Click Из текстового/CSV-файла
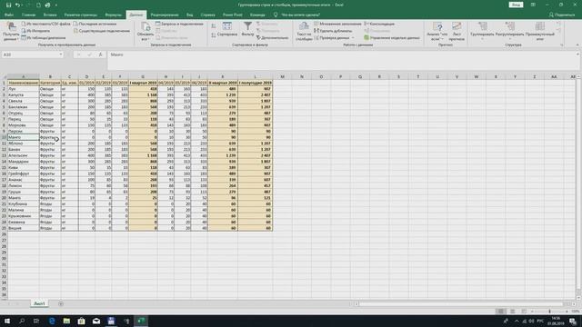This screenshot has height=327, width=582. (45, 24)
